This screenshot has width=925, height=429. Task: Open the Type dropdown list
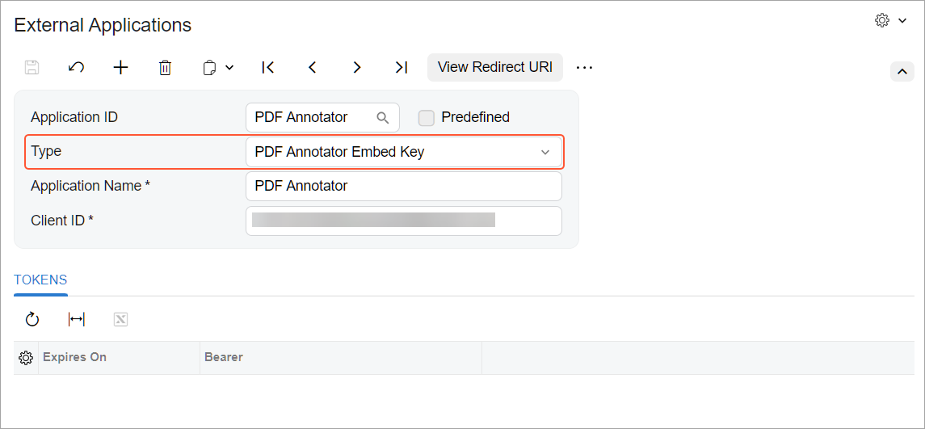(404, 152)
